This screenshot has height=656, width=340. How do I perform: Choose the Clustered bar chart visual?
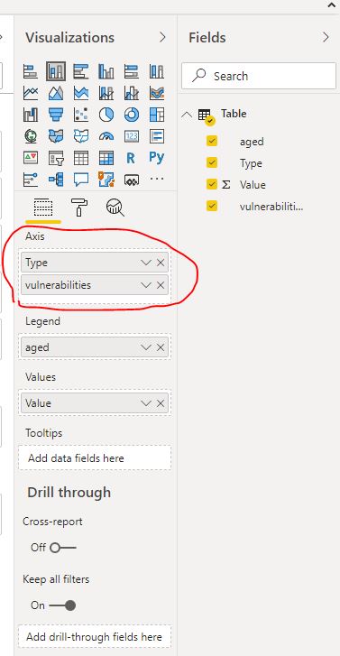tap(80, 71)
